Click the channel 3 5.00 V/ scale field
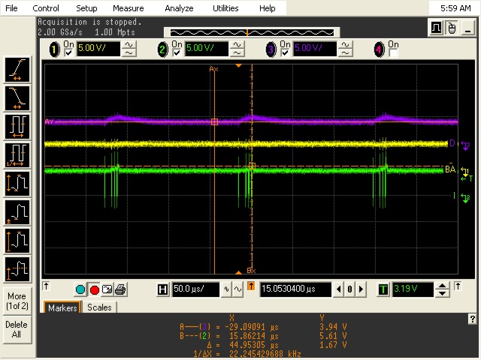 [x=315, y=49]
